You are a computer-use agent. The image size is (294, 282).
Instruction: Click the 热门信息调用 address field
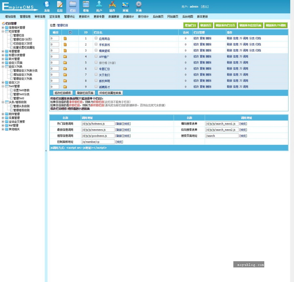pos(98,124)
